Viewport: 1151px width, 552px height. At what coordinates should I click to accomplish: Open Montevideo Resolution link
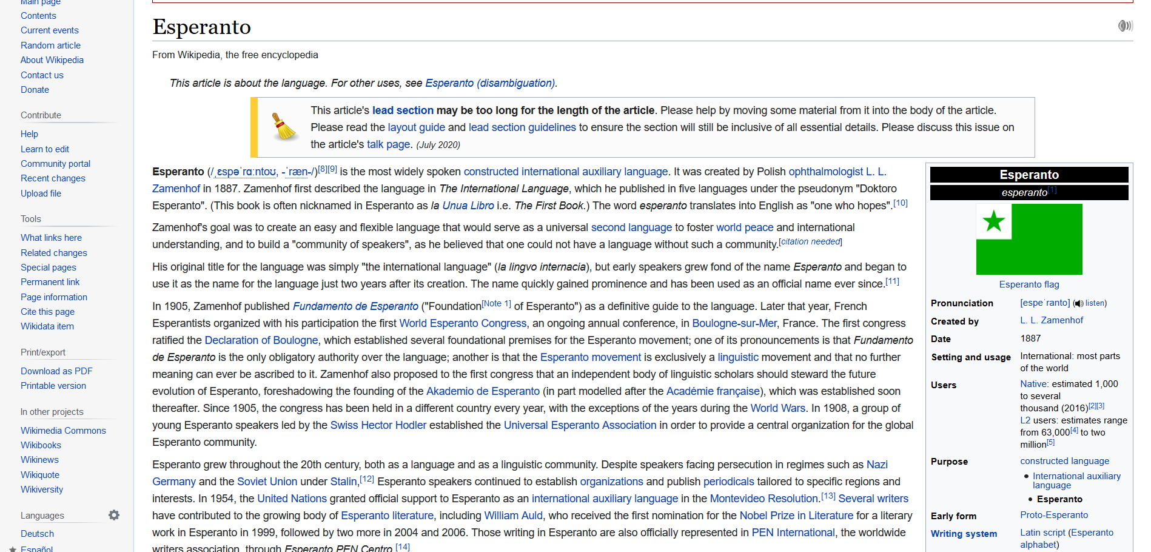(x=764, y=499)
